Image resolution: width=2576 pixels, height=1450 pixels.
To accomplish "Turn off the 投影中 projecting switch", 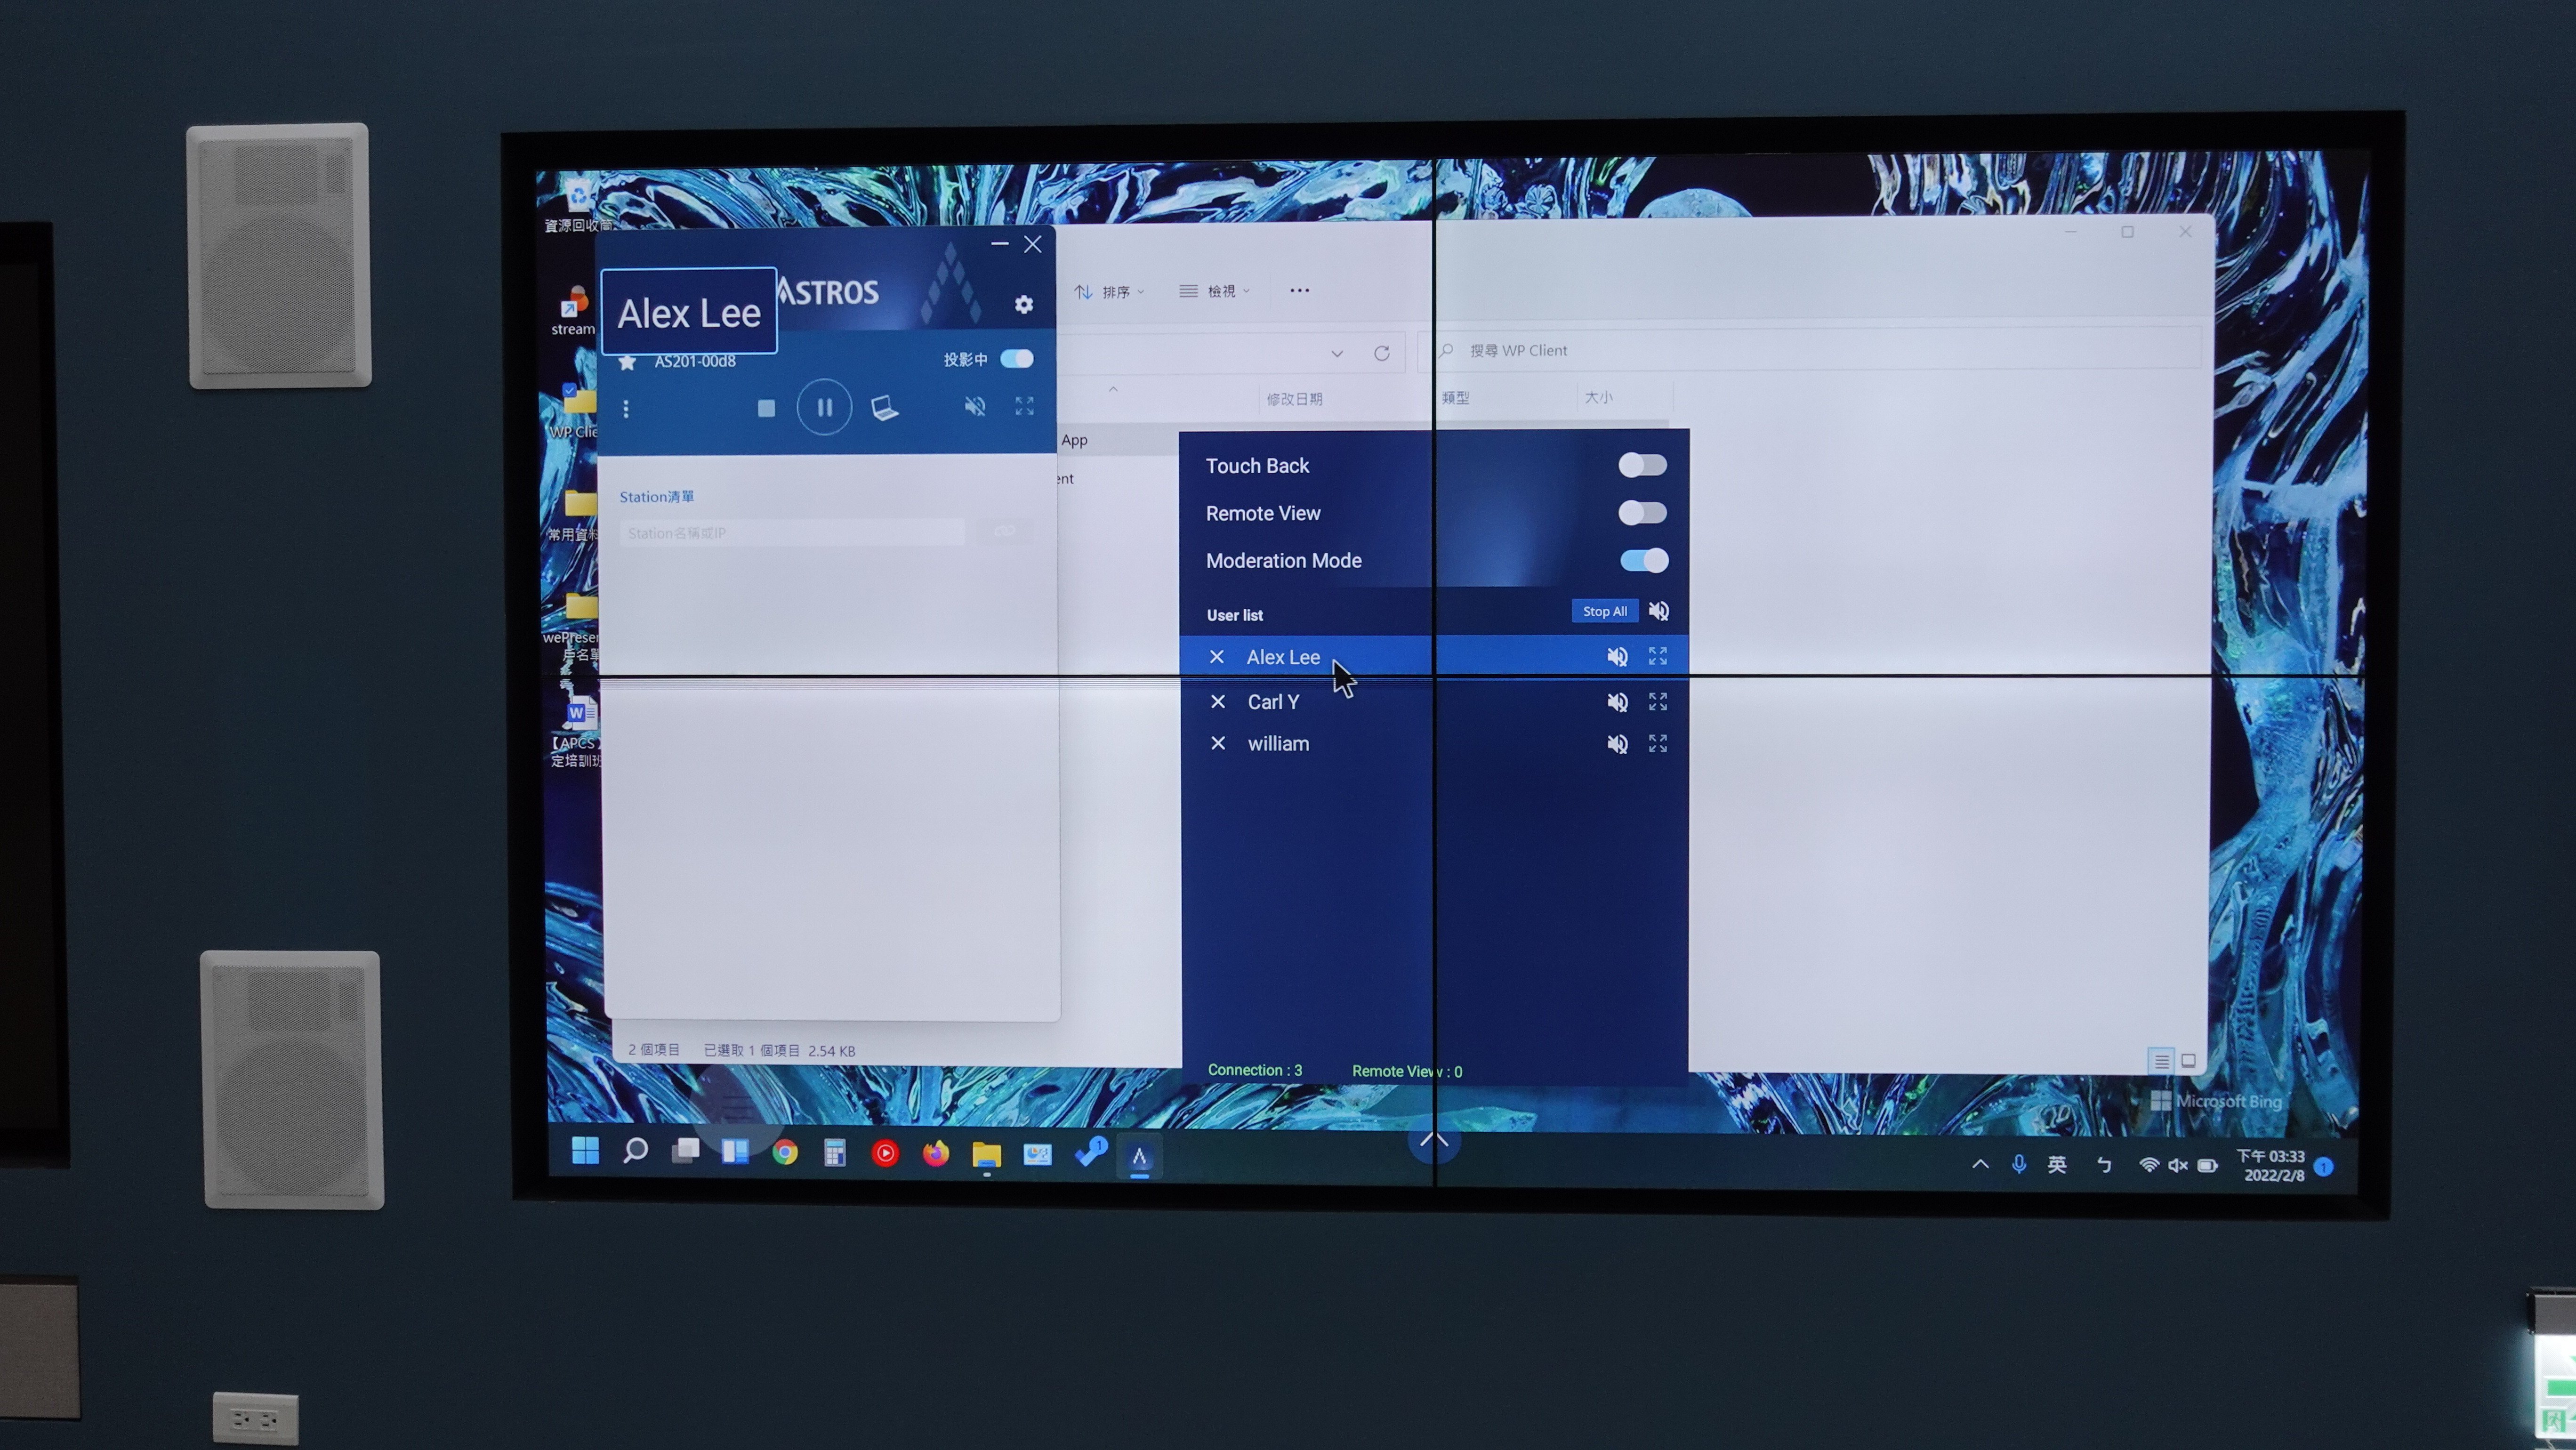I will pos(1016,359).
